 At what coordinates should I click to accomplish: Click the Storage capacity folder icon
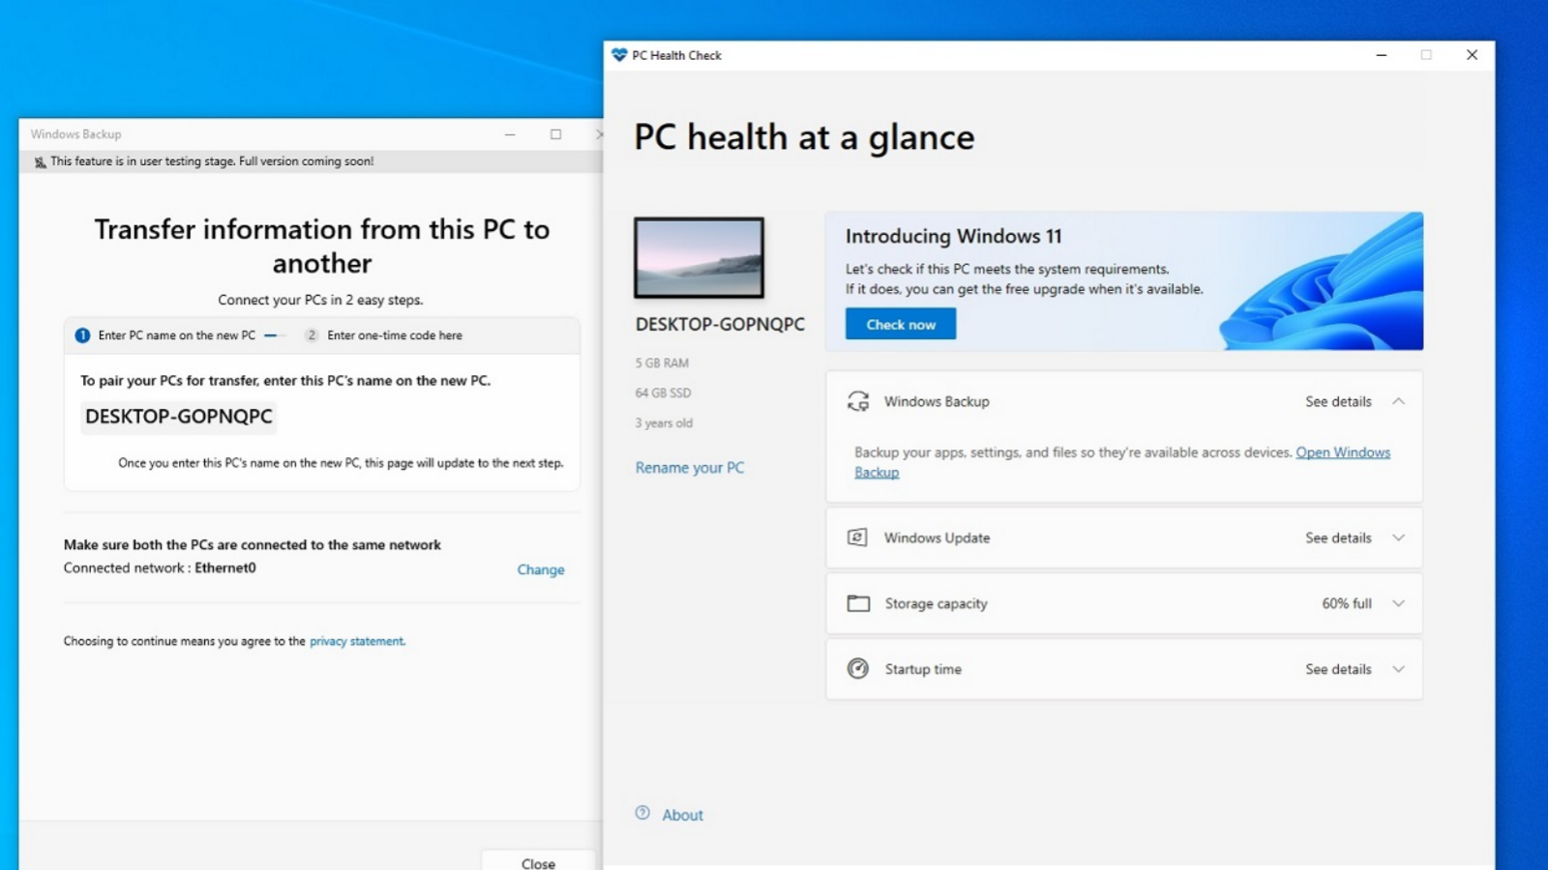pos(858,603)
